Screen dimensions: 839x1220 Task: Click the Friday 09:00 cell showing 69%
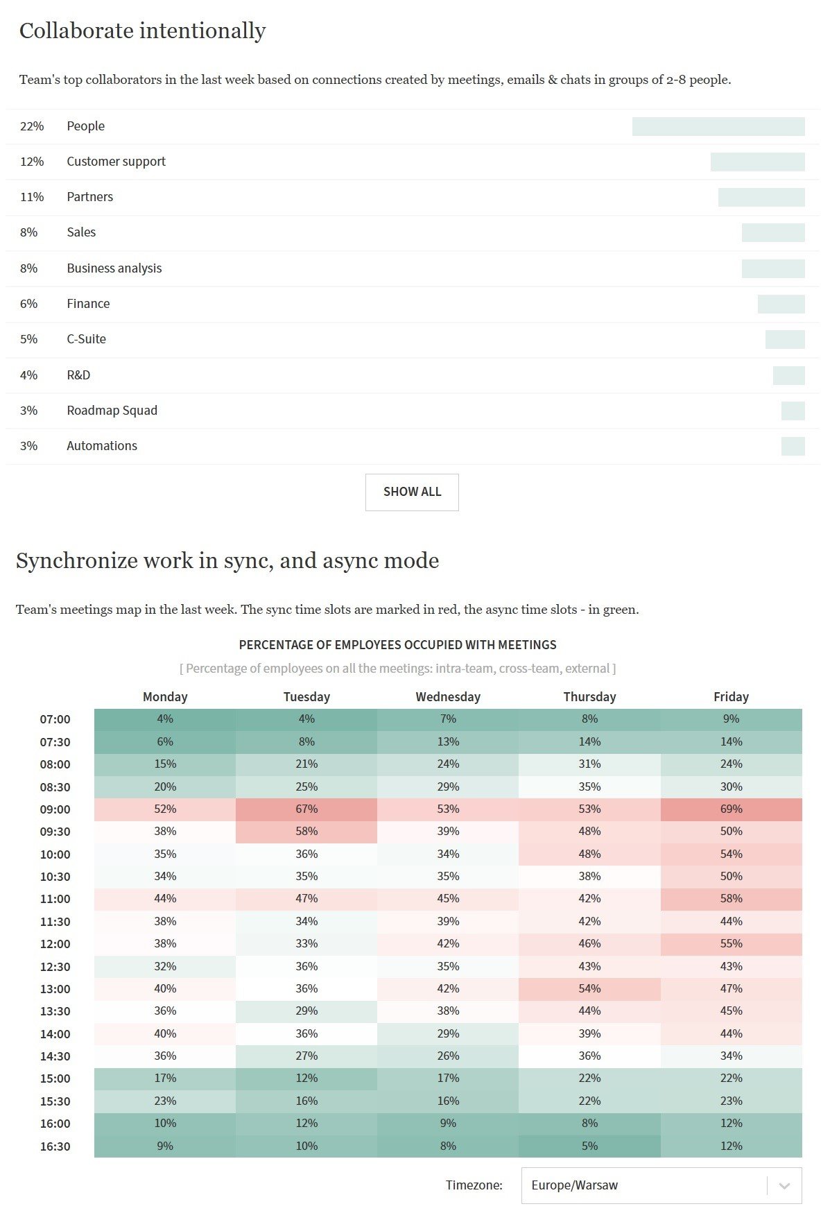click(x=731, y=809)
